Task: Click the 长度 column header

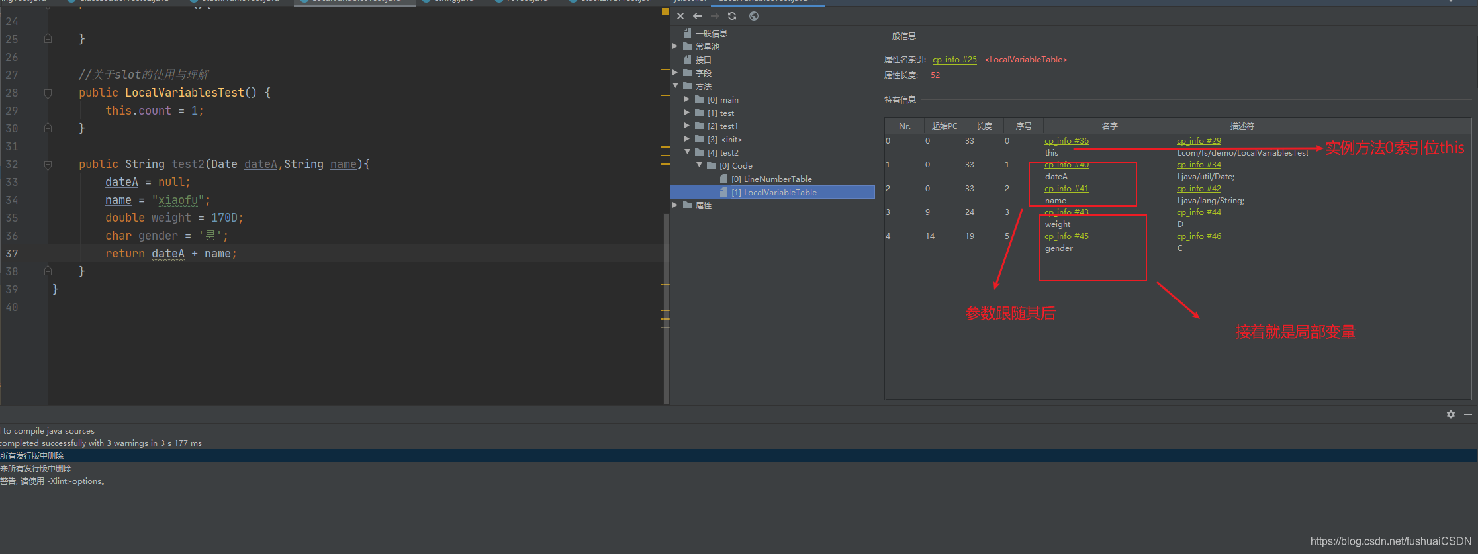Action: click(984, 126)
